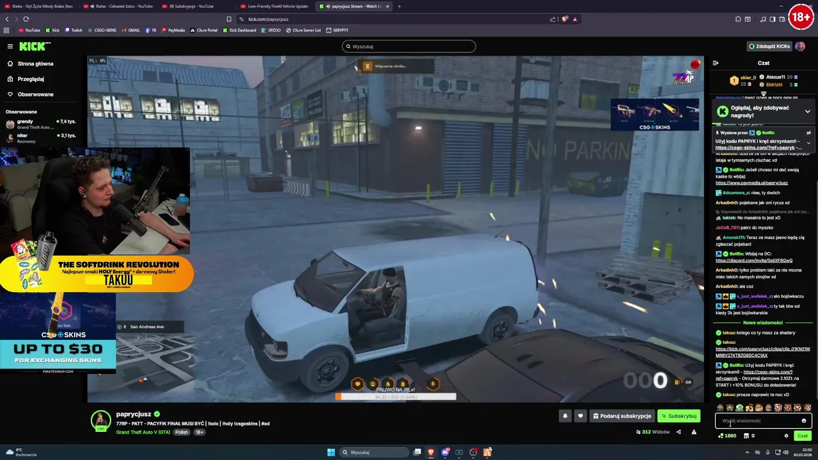
Task: Open the SKRYPTY bookmark folder
Action: pyautogui.click(x=337, y=30)
